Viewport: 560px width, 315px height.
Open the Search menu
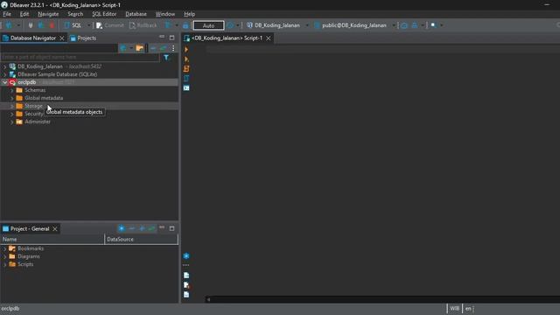[x=75, y=14]
